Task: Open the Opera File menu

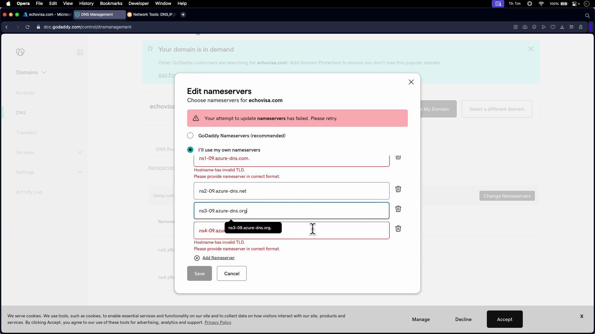Action: (x=39, y=3)
